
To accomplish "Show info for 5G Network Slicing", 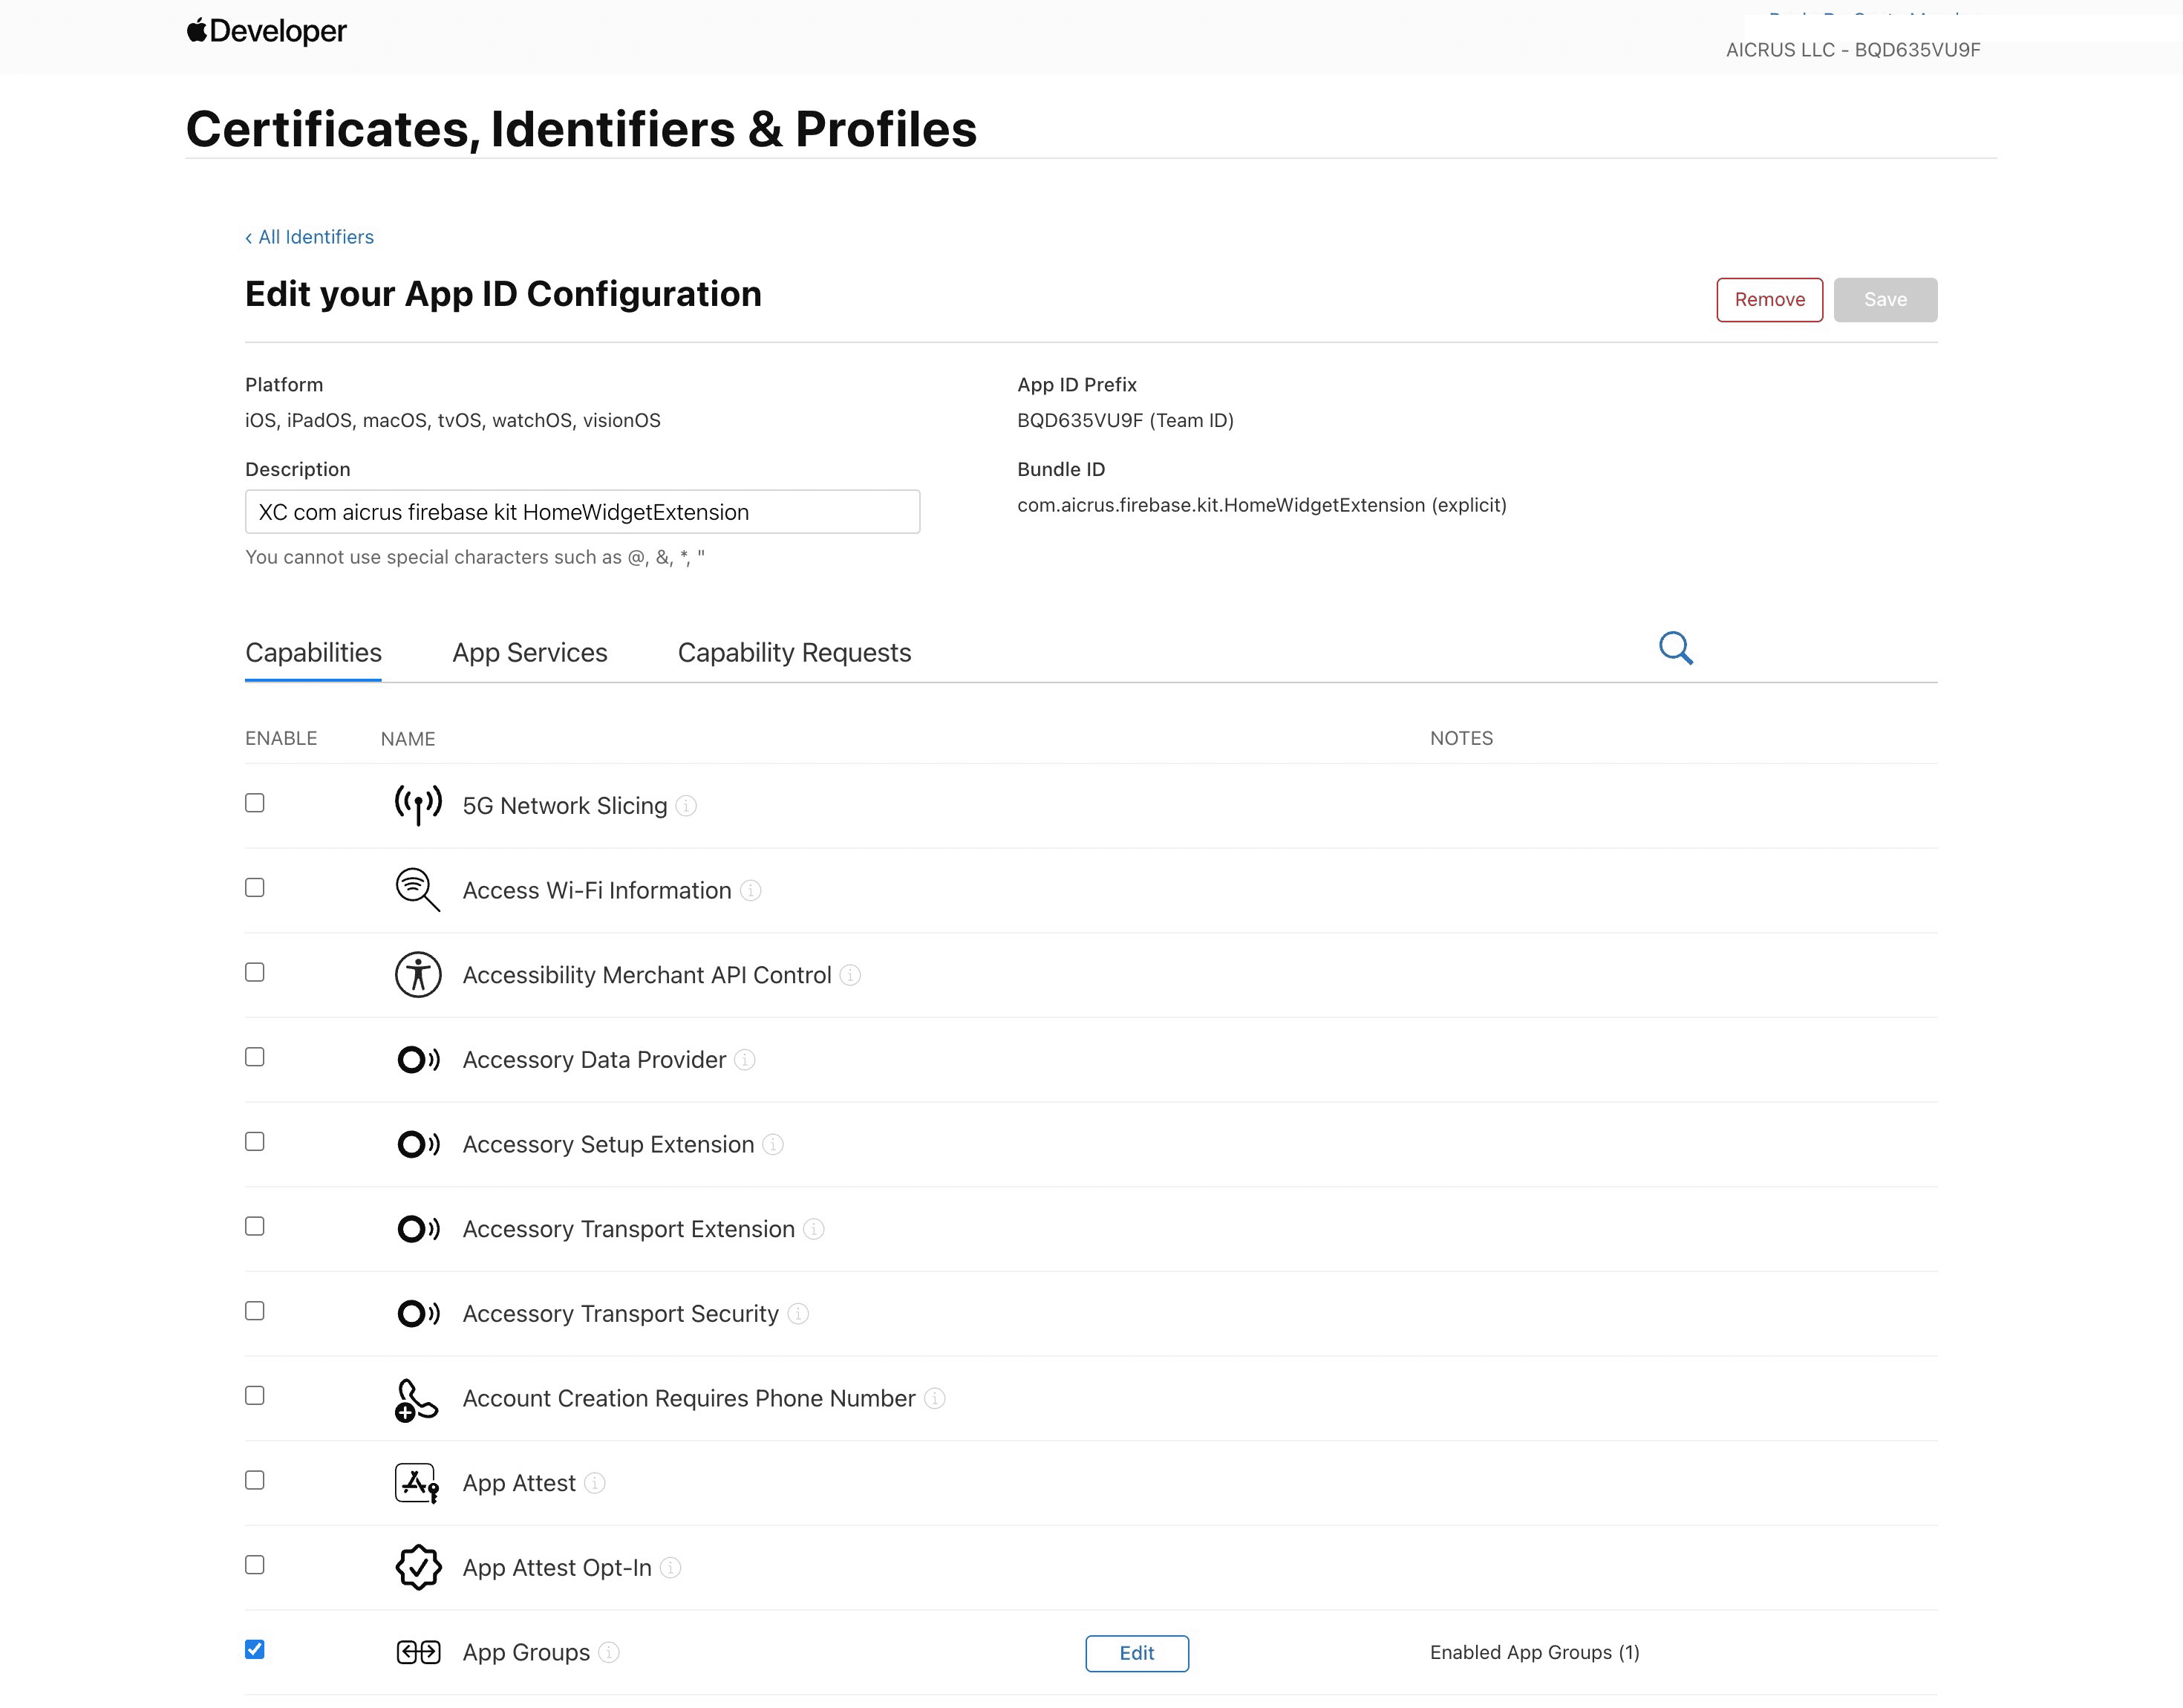I will (686, 806).
